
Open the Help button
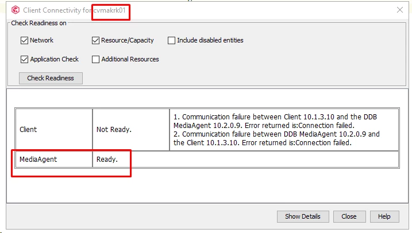(384, 216)
